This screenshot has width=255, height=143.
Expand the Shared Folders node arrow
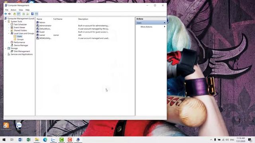click(9, 31)
